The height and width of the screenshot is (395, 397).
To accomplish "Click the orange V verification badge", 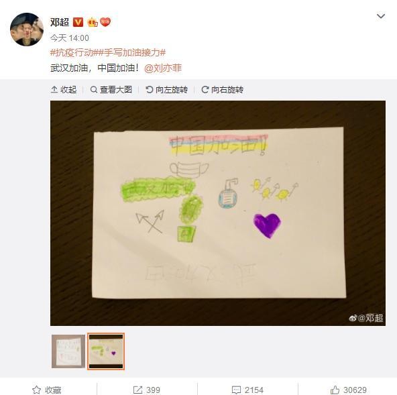I will pyautogui.click(x=78, y=22).
